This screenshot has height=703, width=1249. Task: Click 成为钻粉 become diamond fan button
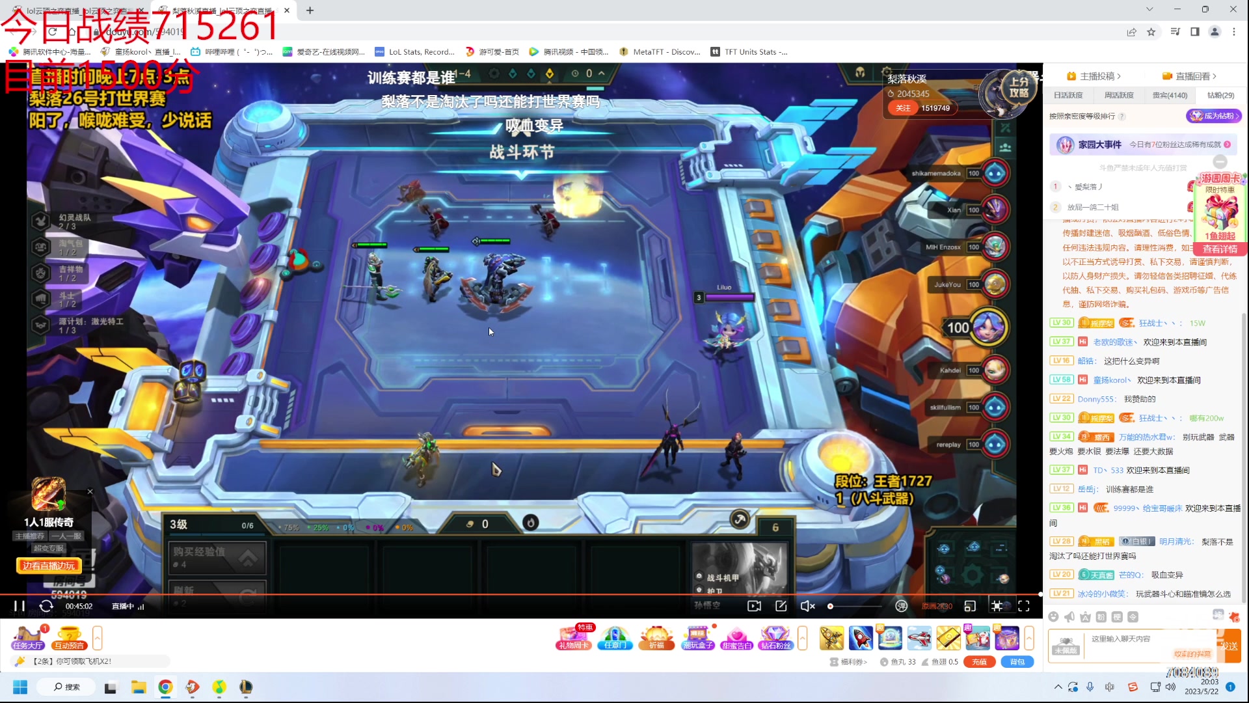click(1214, 116)
